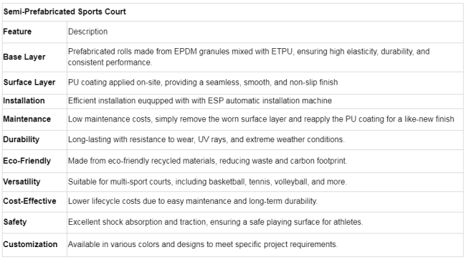Select the Maintenance row label
Viewport: 466px width, 260px height.
tap(27, 119)
